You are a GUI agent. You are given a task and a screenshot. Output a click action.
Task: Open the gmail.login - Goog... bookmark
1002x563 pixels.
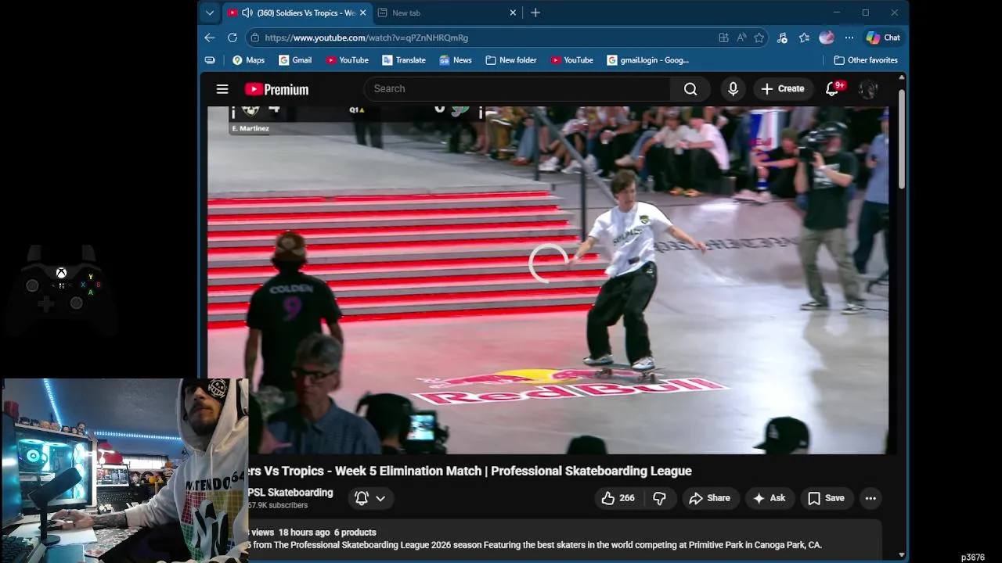(x=648, y=60)
